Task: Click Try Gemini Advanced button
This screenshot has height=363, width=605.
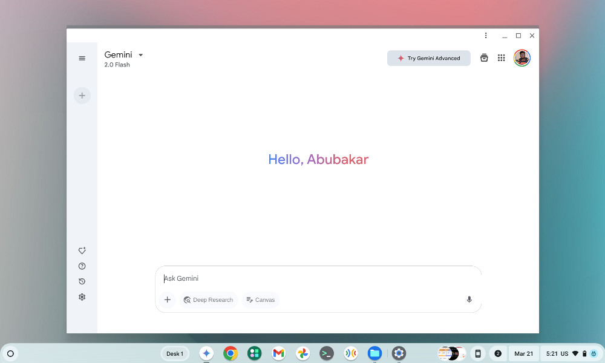Action: point(429,58)
